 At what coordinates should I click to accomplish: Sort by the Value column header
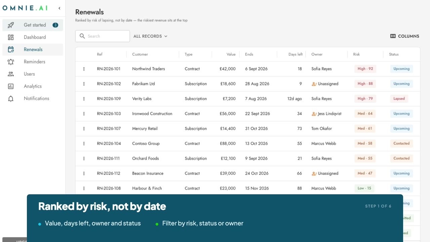[231, 54]
